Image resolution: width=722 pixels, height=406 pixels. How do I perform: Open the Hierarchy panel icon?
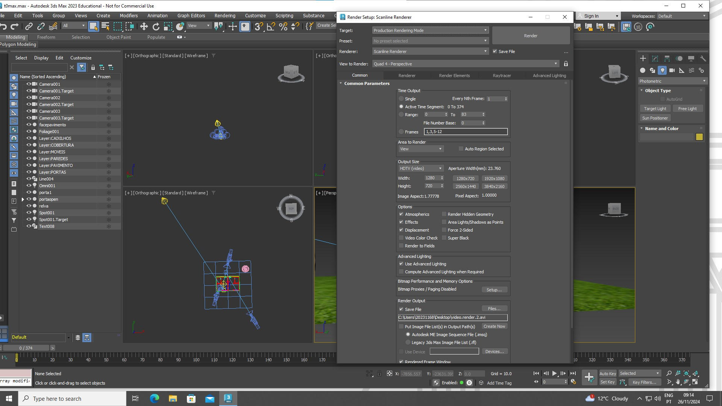(667, 58)
